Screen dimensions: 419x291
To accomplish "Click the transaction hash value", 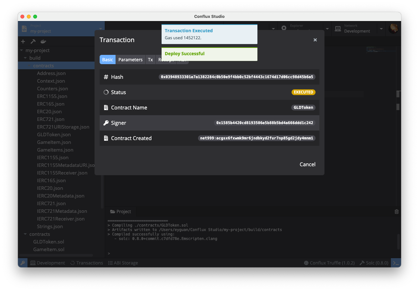I will 237,77.
